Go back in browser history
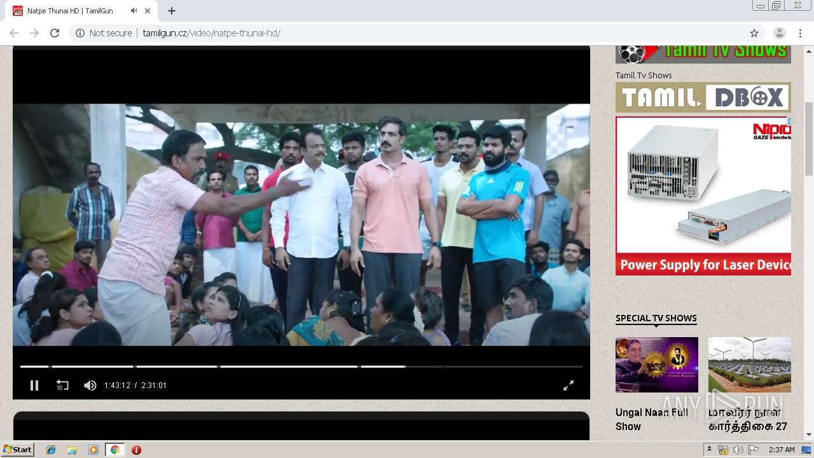The image size is (814, 458). [x=14, y=33]
